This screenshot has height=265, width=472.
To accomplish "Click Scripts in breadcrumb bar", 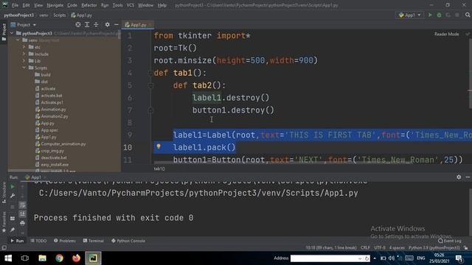I will point(59,15).
